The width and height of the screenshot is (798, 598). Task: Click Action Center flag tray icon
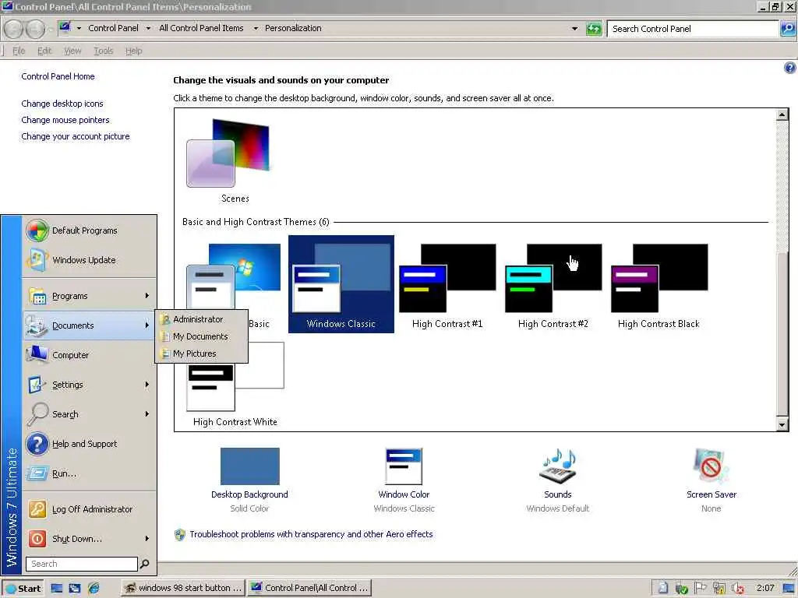(x=701, y=588)
